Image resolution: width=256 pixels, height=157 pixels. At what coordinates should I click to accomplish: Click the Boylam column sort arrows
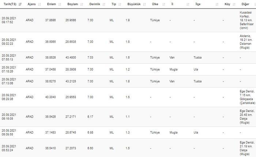82,4
